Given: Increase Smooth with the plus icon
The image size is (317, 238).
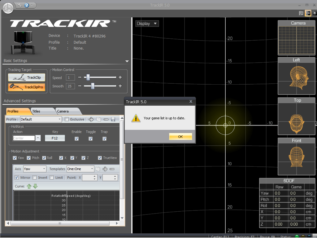Looking at the screenshot, I should tap(120, 86).
